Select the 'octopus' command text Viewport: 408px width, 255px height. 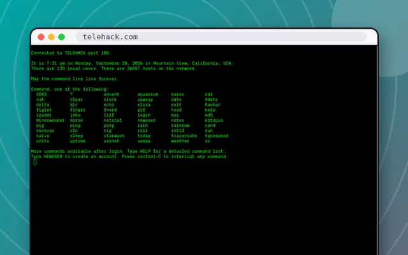tap(214, 120)
